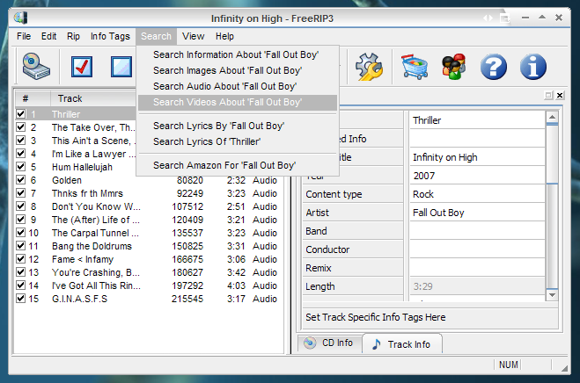The image size is (580, 383).
Task: Select track row I'm Like a Lawyer
Action: click(x=76, y=154)
